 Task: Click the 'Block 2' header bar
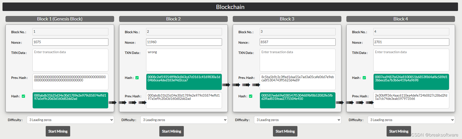click(x=173, y=19)
